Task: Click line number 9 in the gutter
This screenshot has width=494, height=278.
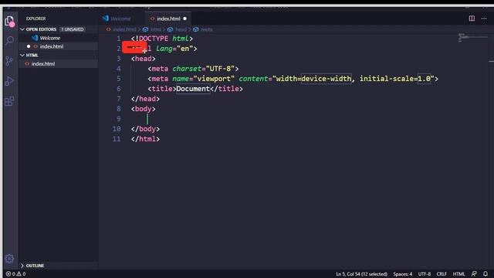Action: (118, 119)
